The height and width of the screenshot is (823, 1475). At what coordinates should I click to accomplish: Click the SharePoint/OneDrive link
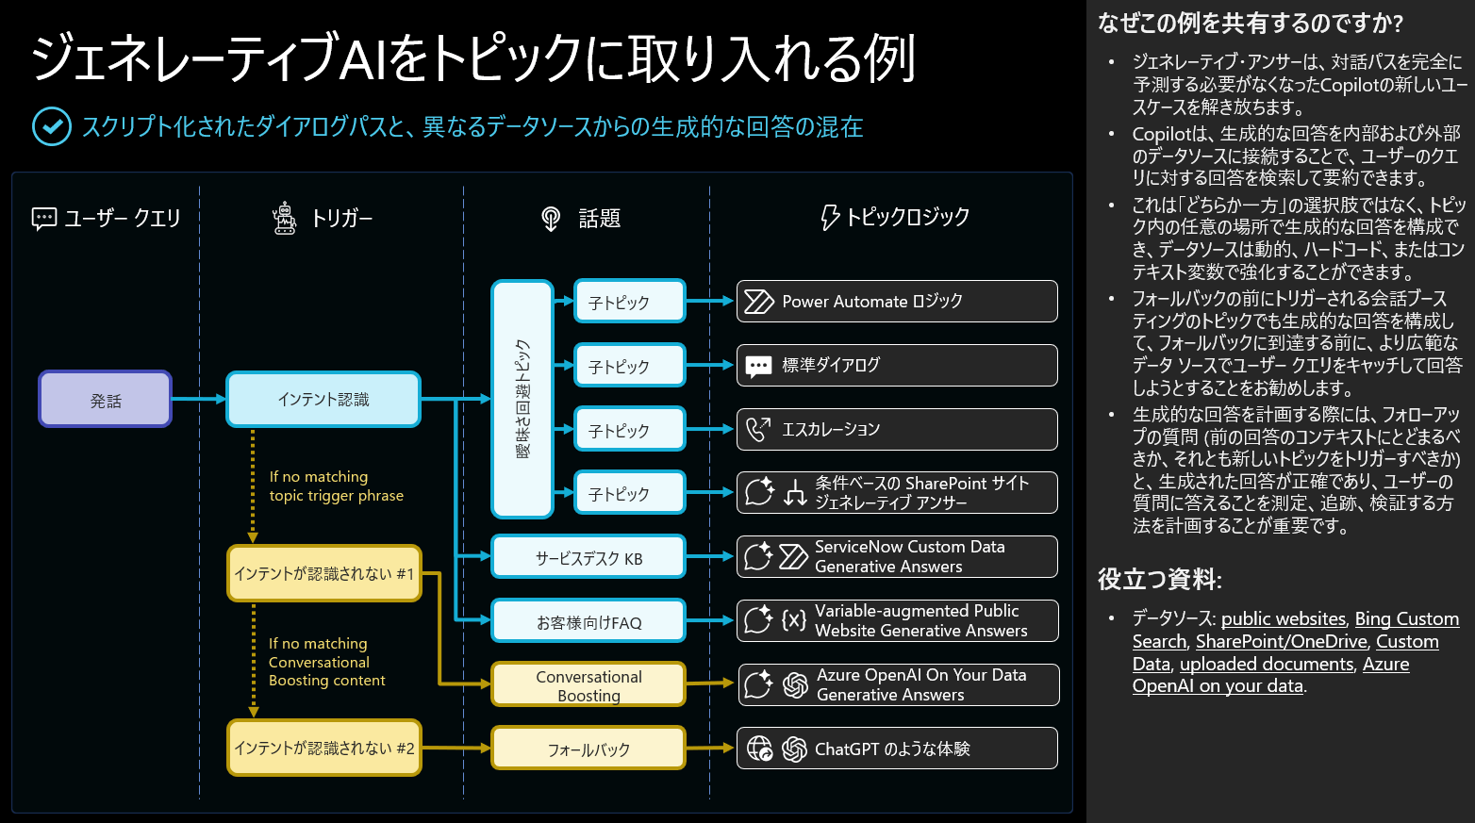click(x=1281, y=641)
